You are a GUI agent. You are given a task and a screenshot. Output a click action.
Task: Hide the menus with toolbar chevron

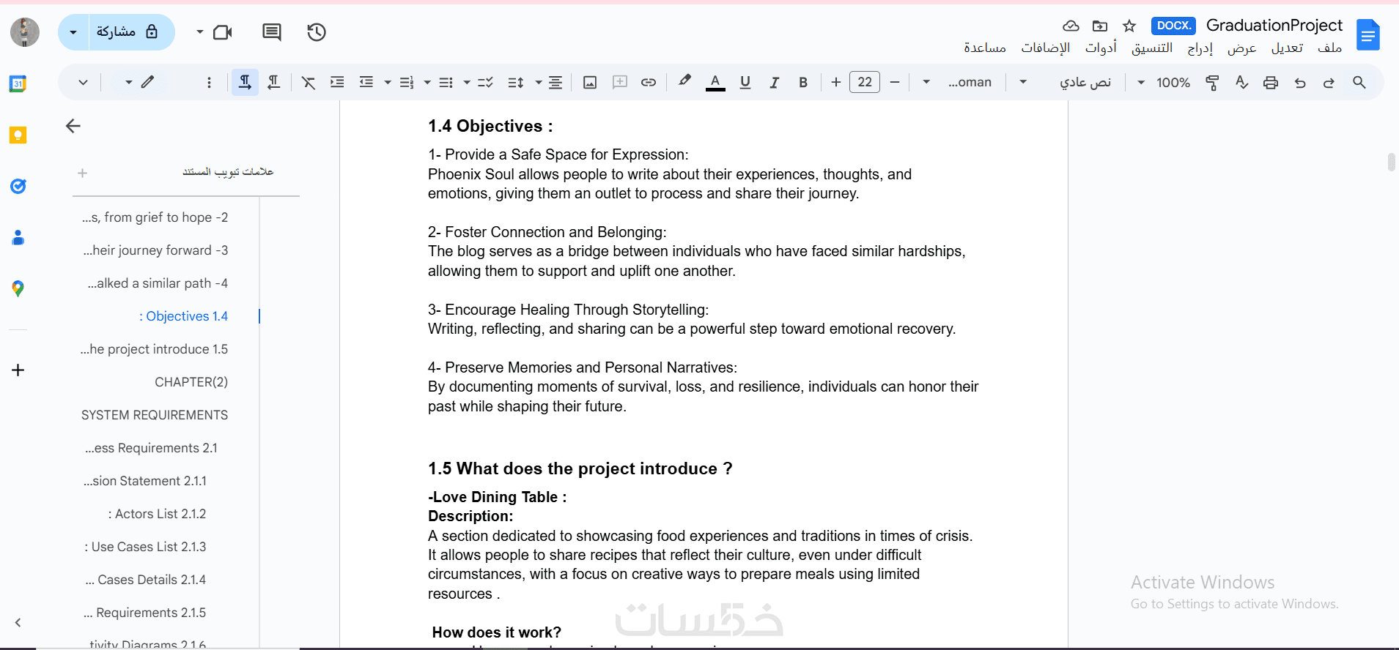click(83, 83)
